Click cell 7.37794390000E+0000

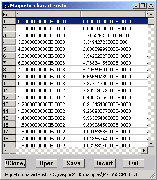113,83
